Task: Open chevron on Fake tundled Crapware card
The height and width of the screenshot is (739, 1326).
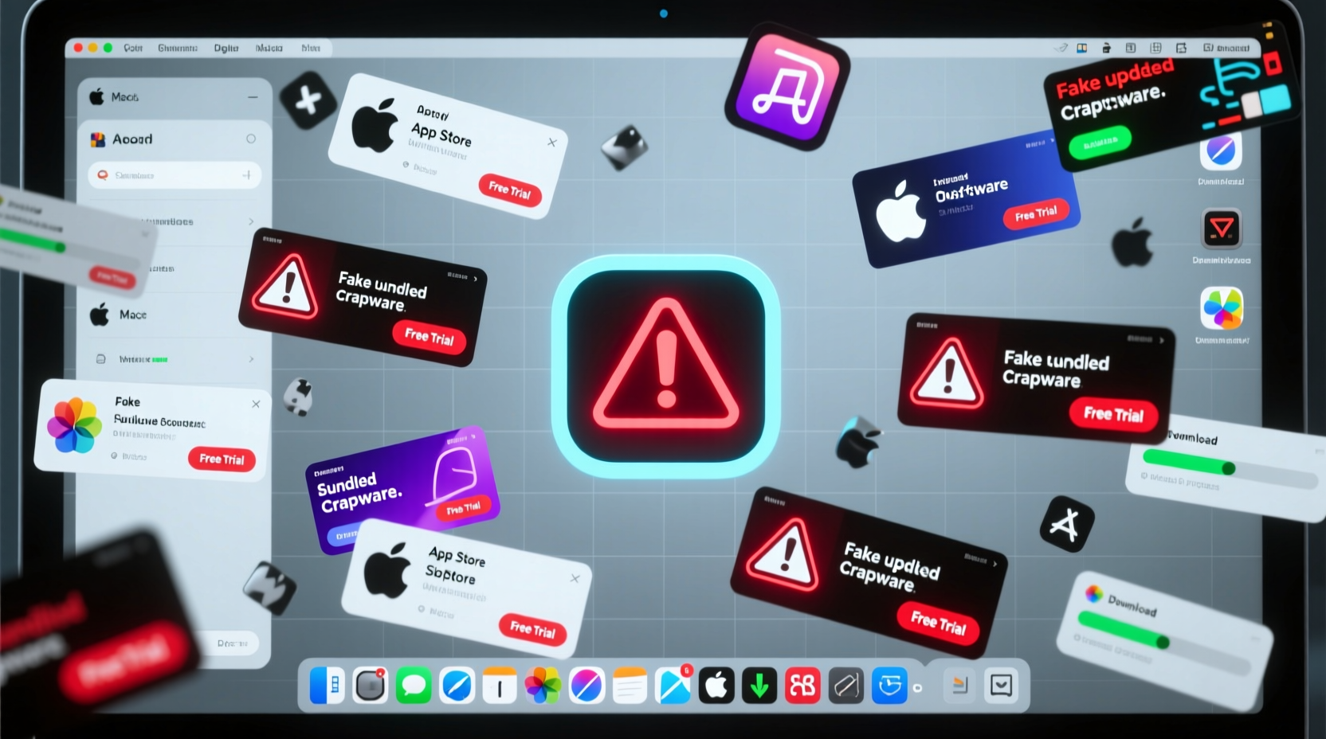Action: (1162, 340)
